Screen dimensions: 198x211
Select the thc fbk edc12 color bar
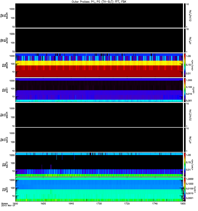[x=185, y=165]
